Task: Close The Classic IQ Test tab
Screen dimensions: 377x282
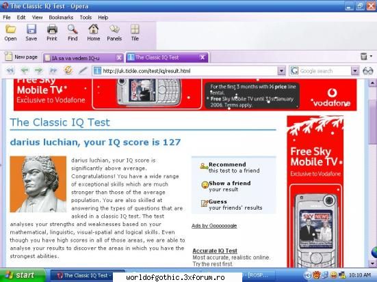Action: (203, 57)
